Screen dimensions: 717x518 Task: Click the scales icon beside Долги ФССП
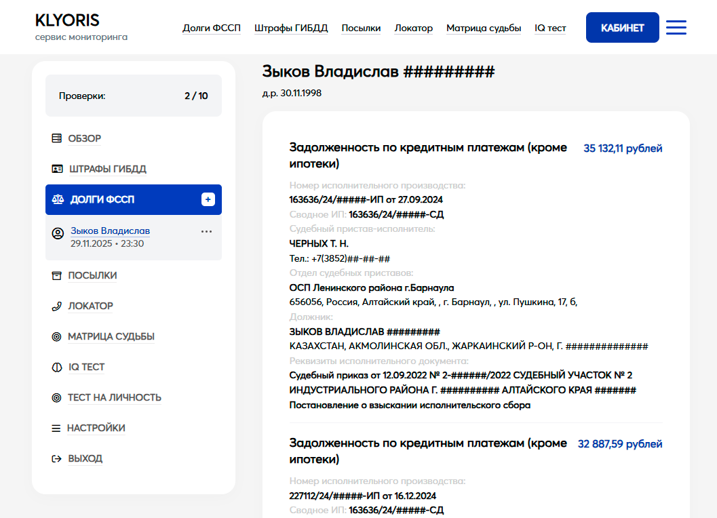58,200
